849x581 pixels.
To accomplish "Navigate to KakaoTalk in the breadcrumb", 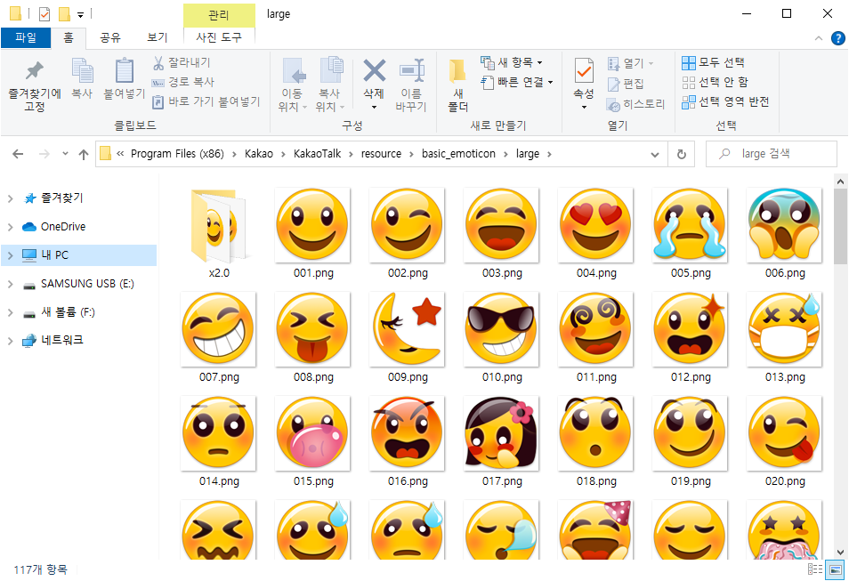I will pos(318,154).
